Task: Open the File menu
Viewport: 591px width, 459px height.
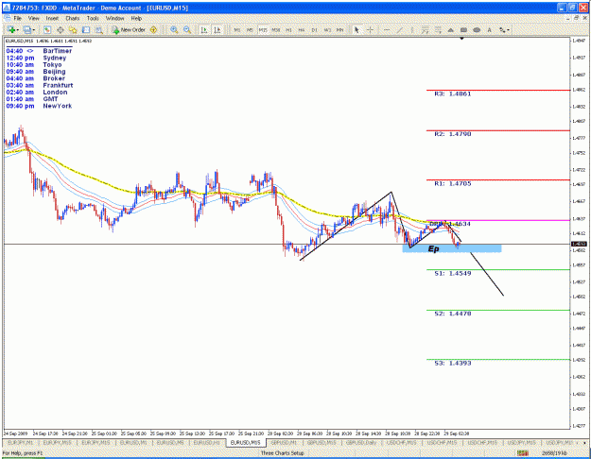Action: 17,18
